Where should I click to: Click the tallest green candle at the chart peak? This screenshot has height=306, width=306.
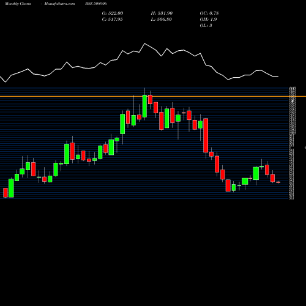(144, 106)
